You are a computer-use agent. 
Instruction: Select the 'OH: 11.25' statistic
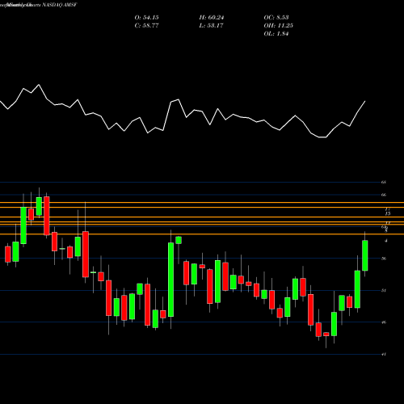pos(278,26)
